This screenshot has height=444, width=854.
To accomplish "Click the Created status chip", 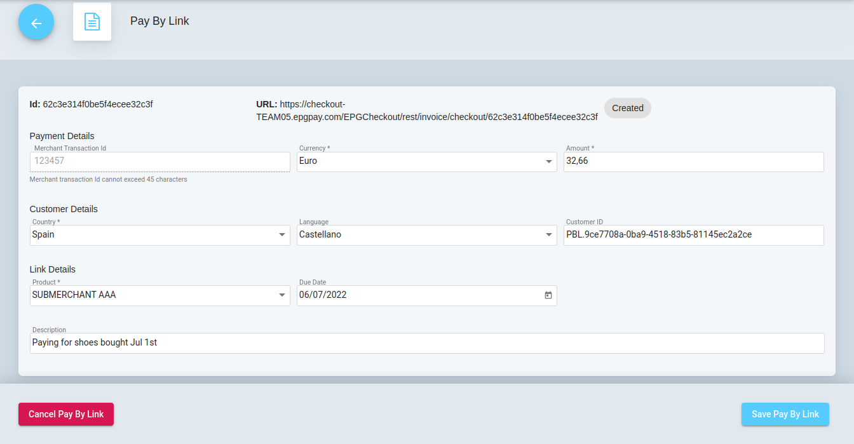I will pos(627,108).
